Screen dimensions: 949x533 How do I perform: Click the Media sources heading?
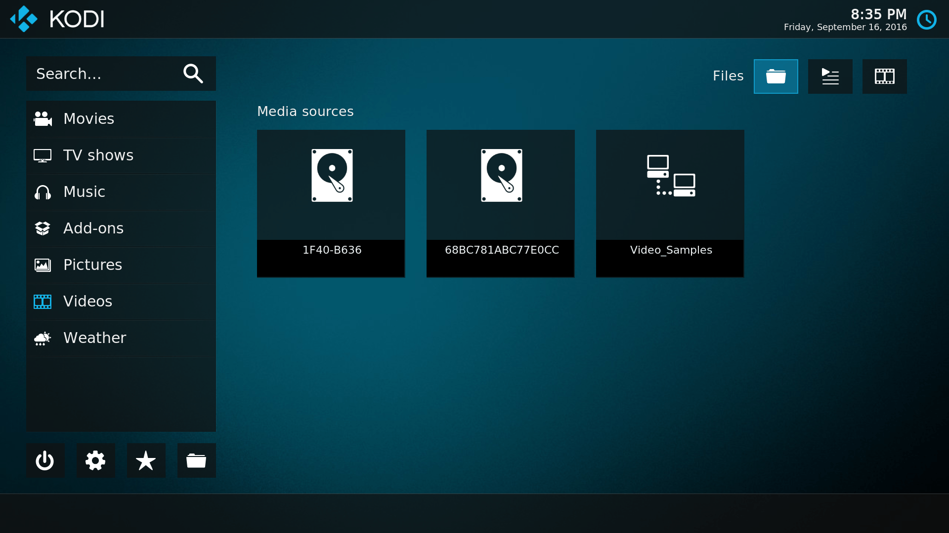(x=305, y=111)
